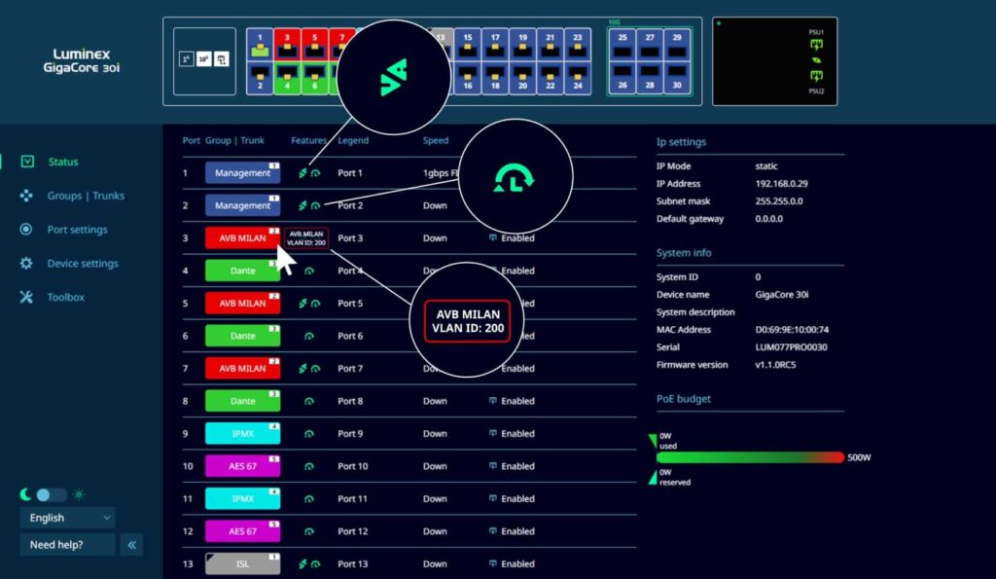This screenshot has height=579, width=996.
Task: Open the Status page icon in sidebar
Action: tap(27, 162)
